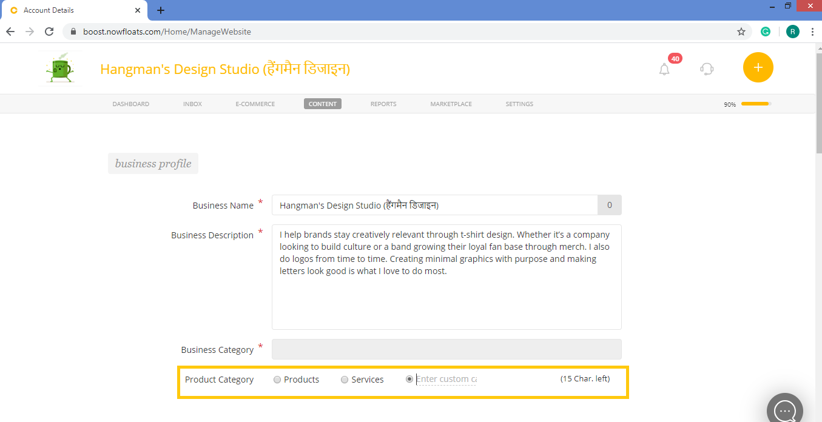Open the Grammarly extension icon
The height and width of the screenshot is (422, 822).
click(766, 32)
